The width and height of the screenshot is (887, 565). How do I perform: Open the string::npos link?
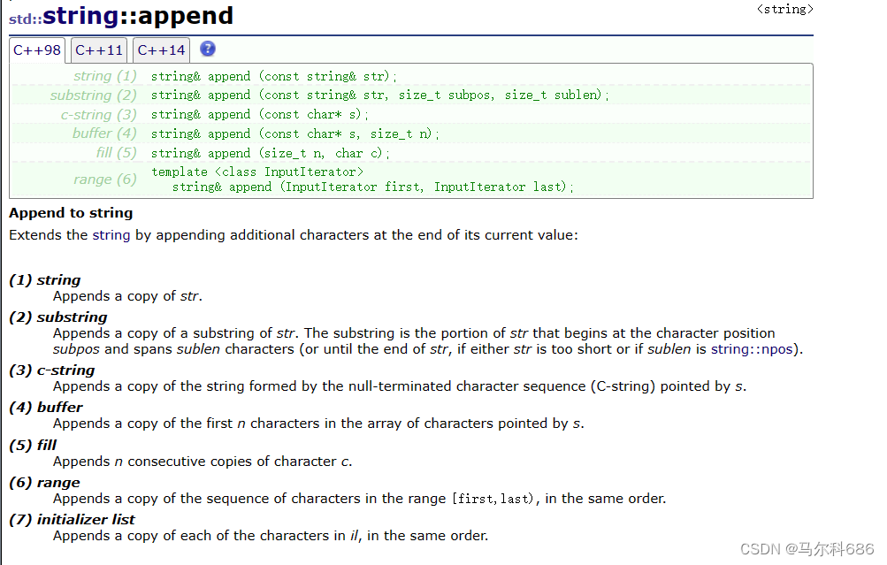(x=751, y=349)
